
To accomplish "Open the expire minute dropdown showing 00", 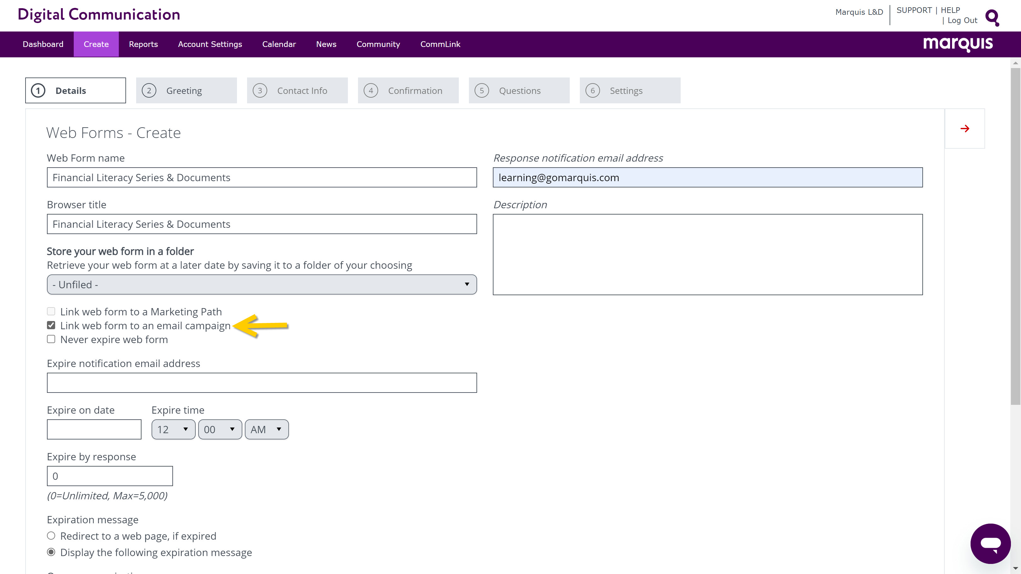I will 220,429.
